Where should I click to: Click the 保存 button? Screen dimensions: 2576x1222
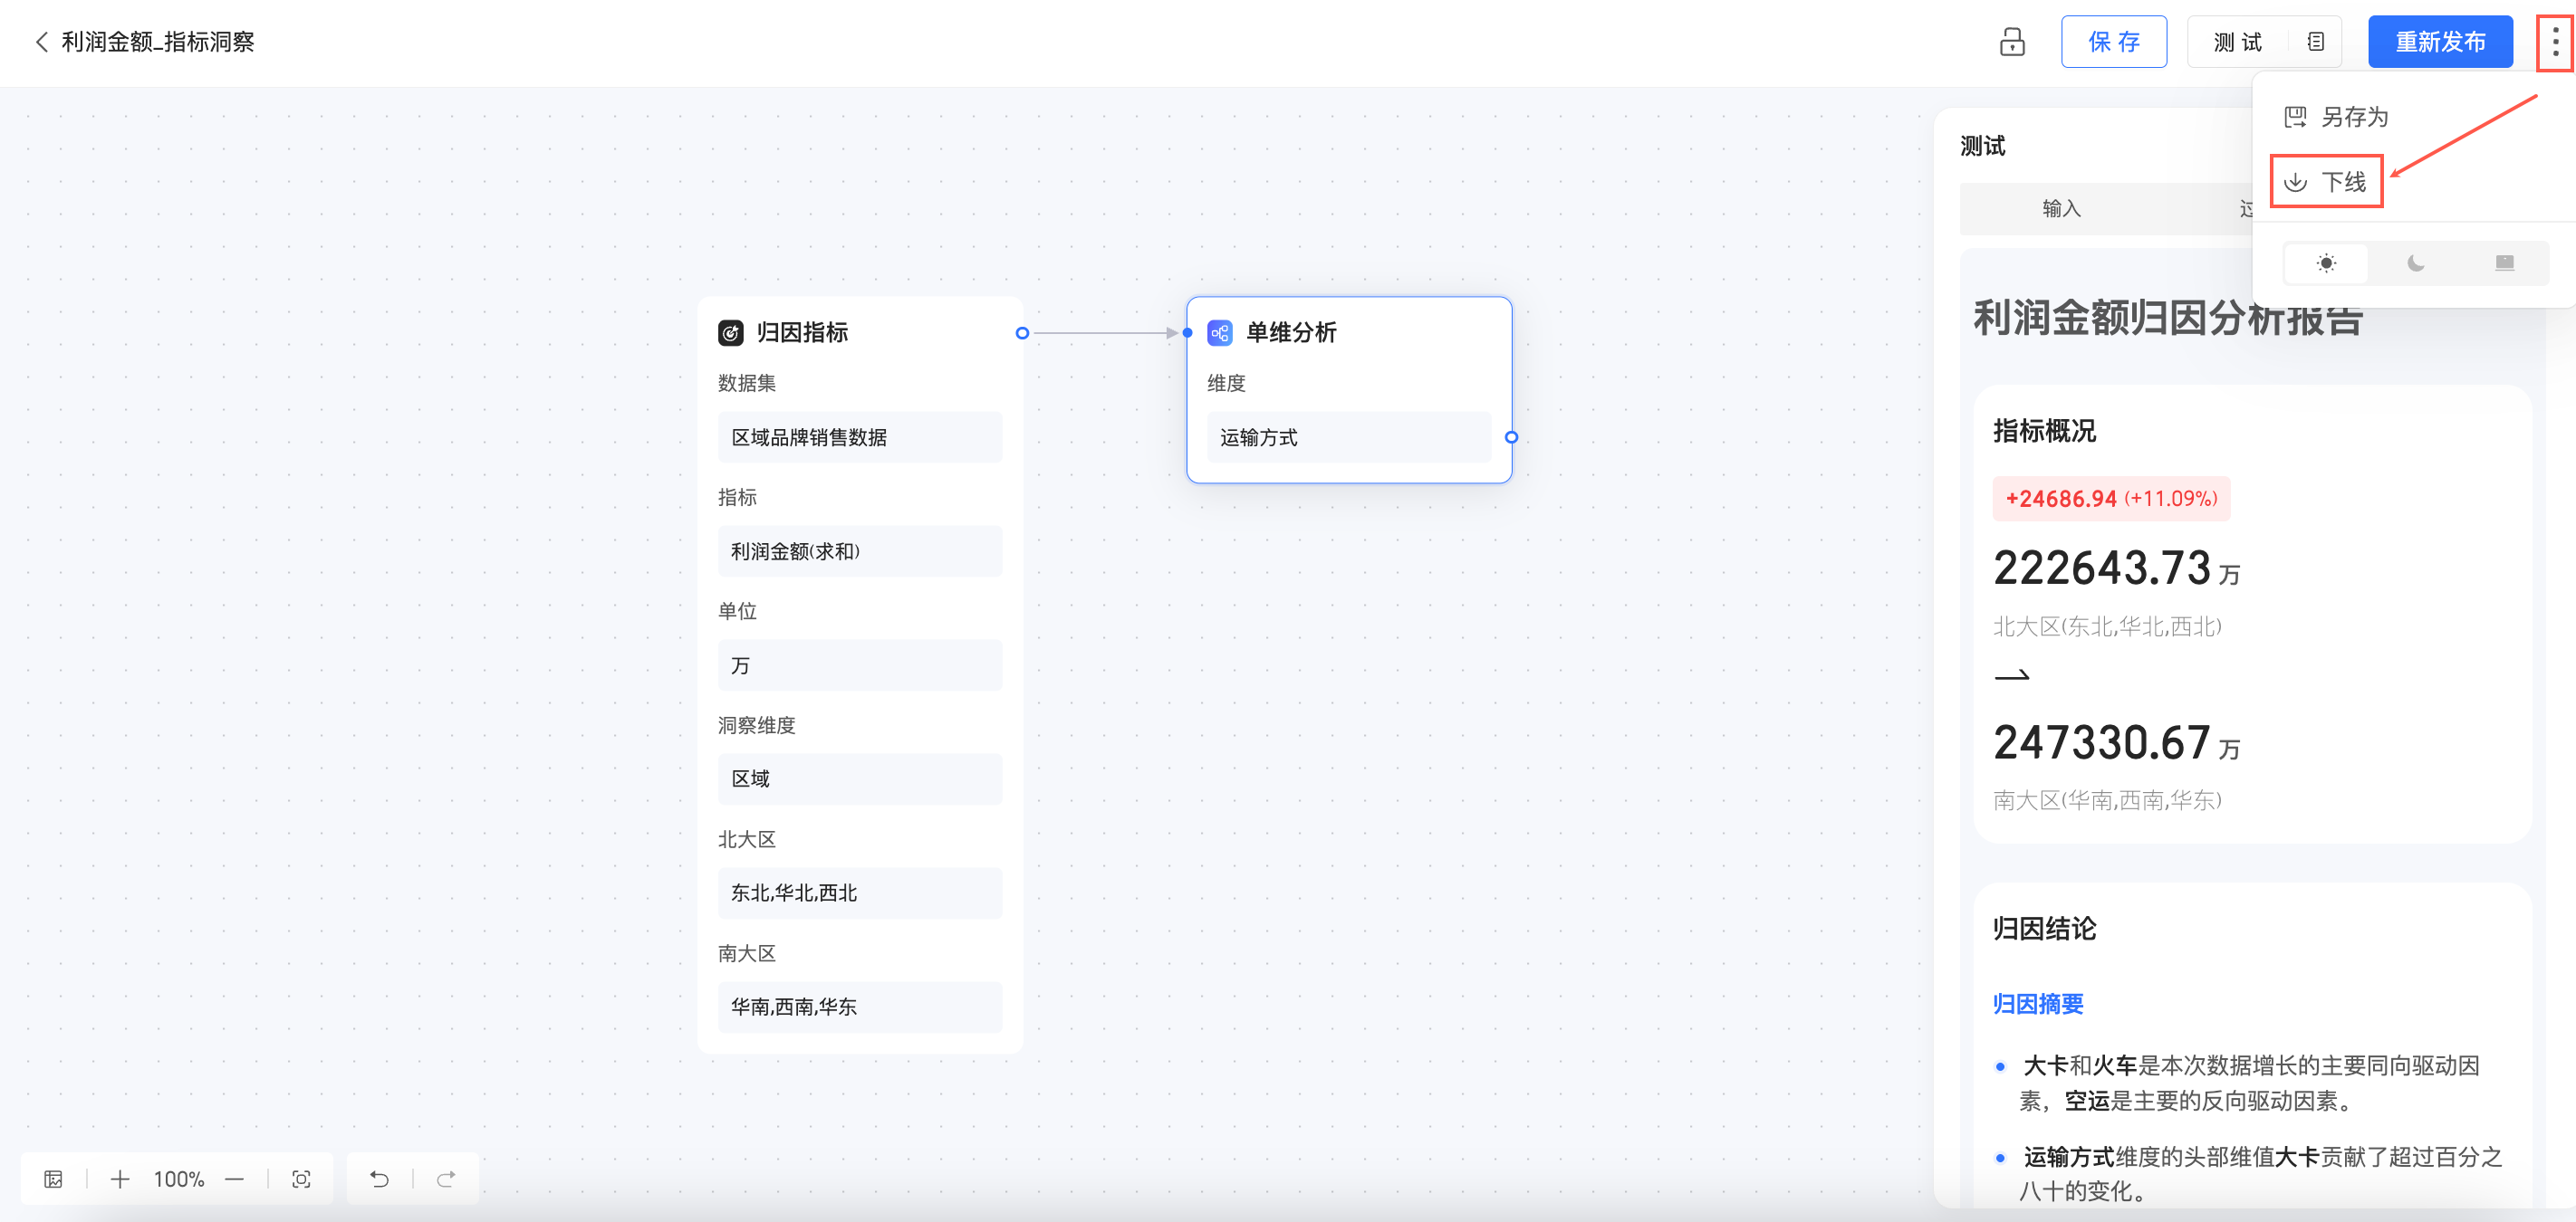(2113, 42)
